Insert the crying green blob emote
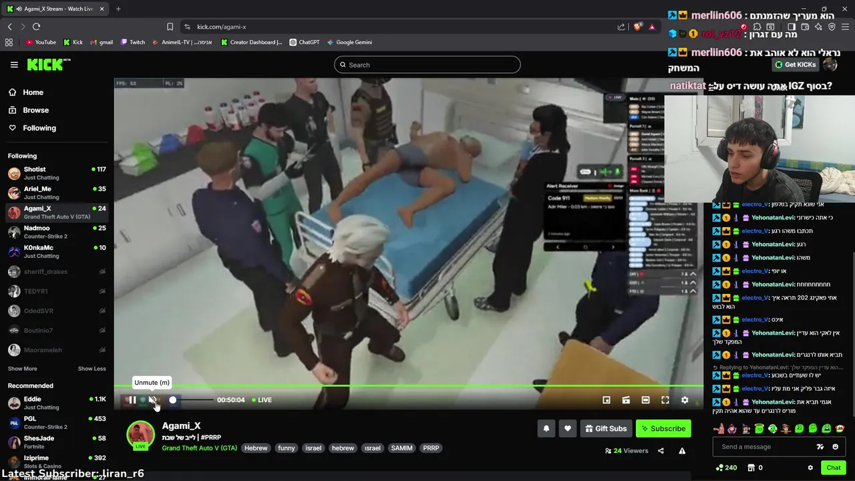The height and width of the screenshot is (481, 855). pos(826,429)
